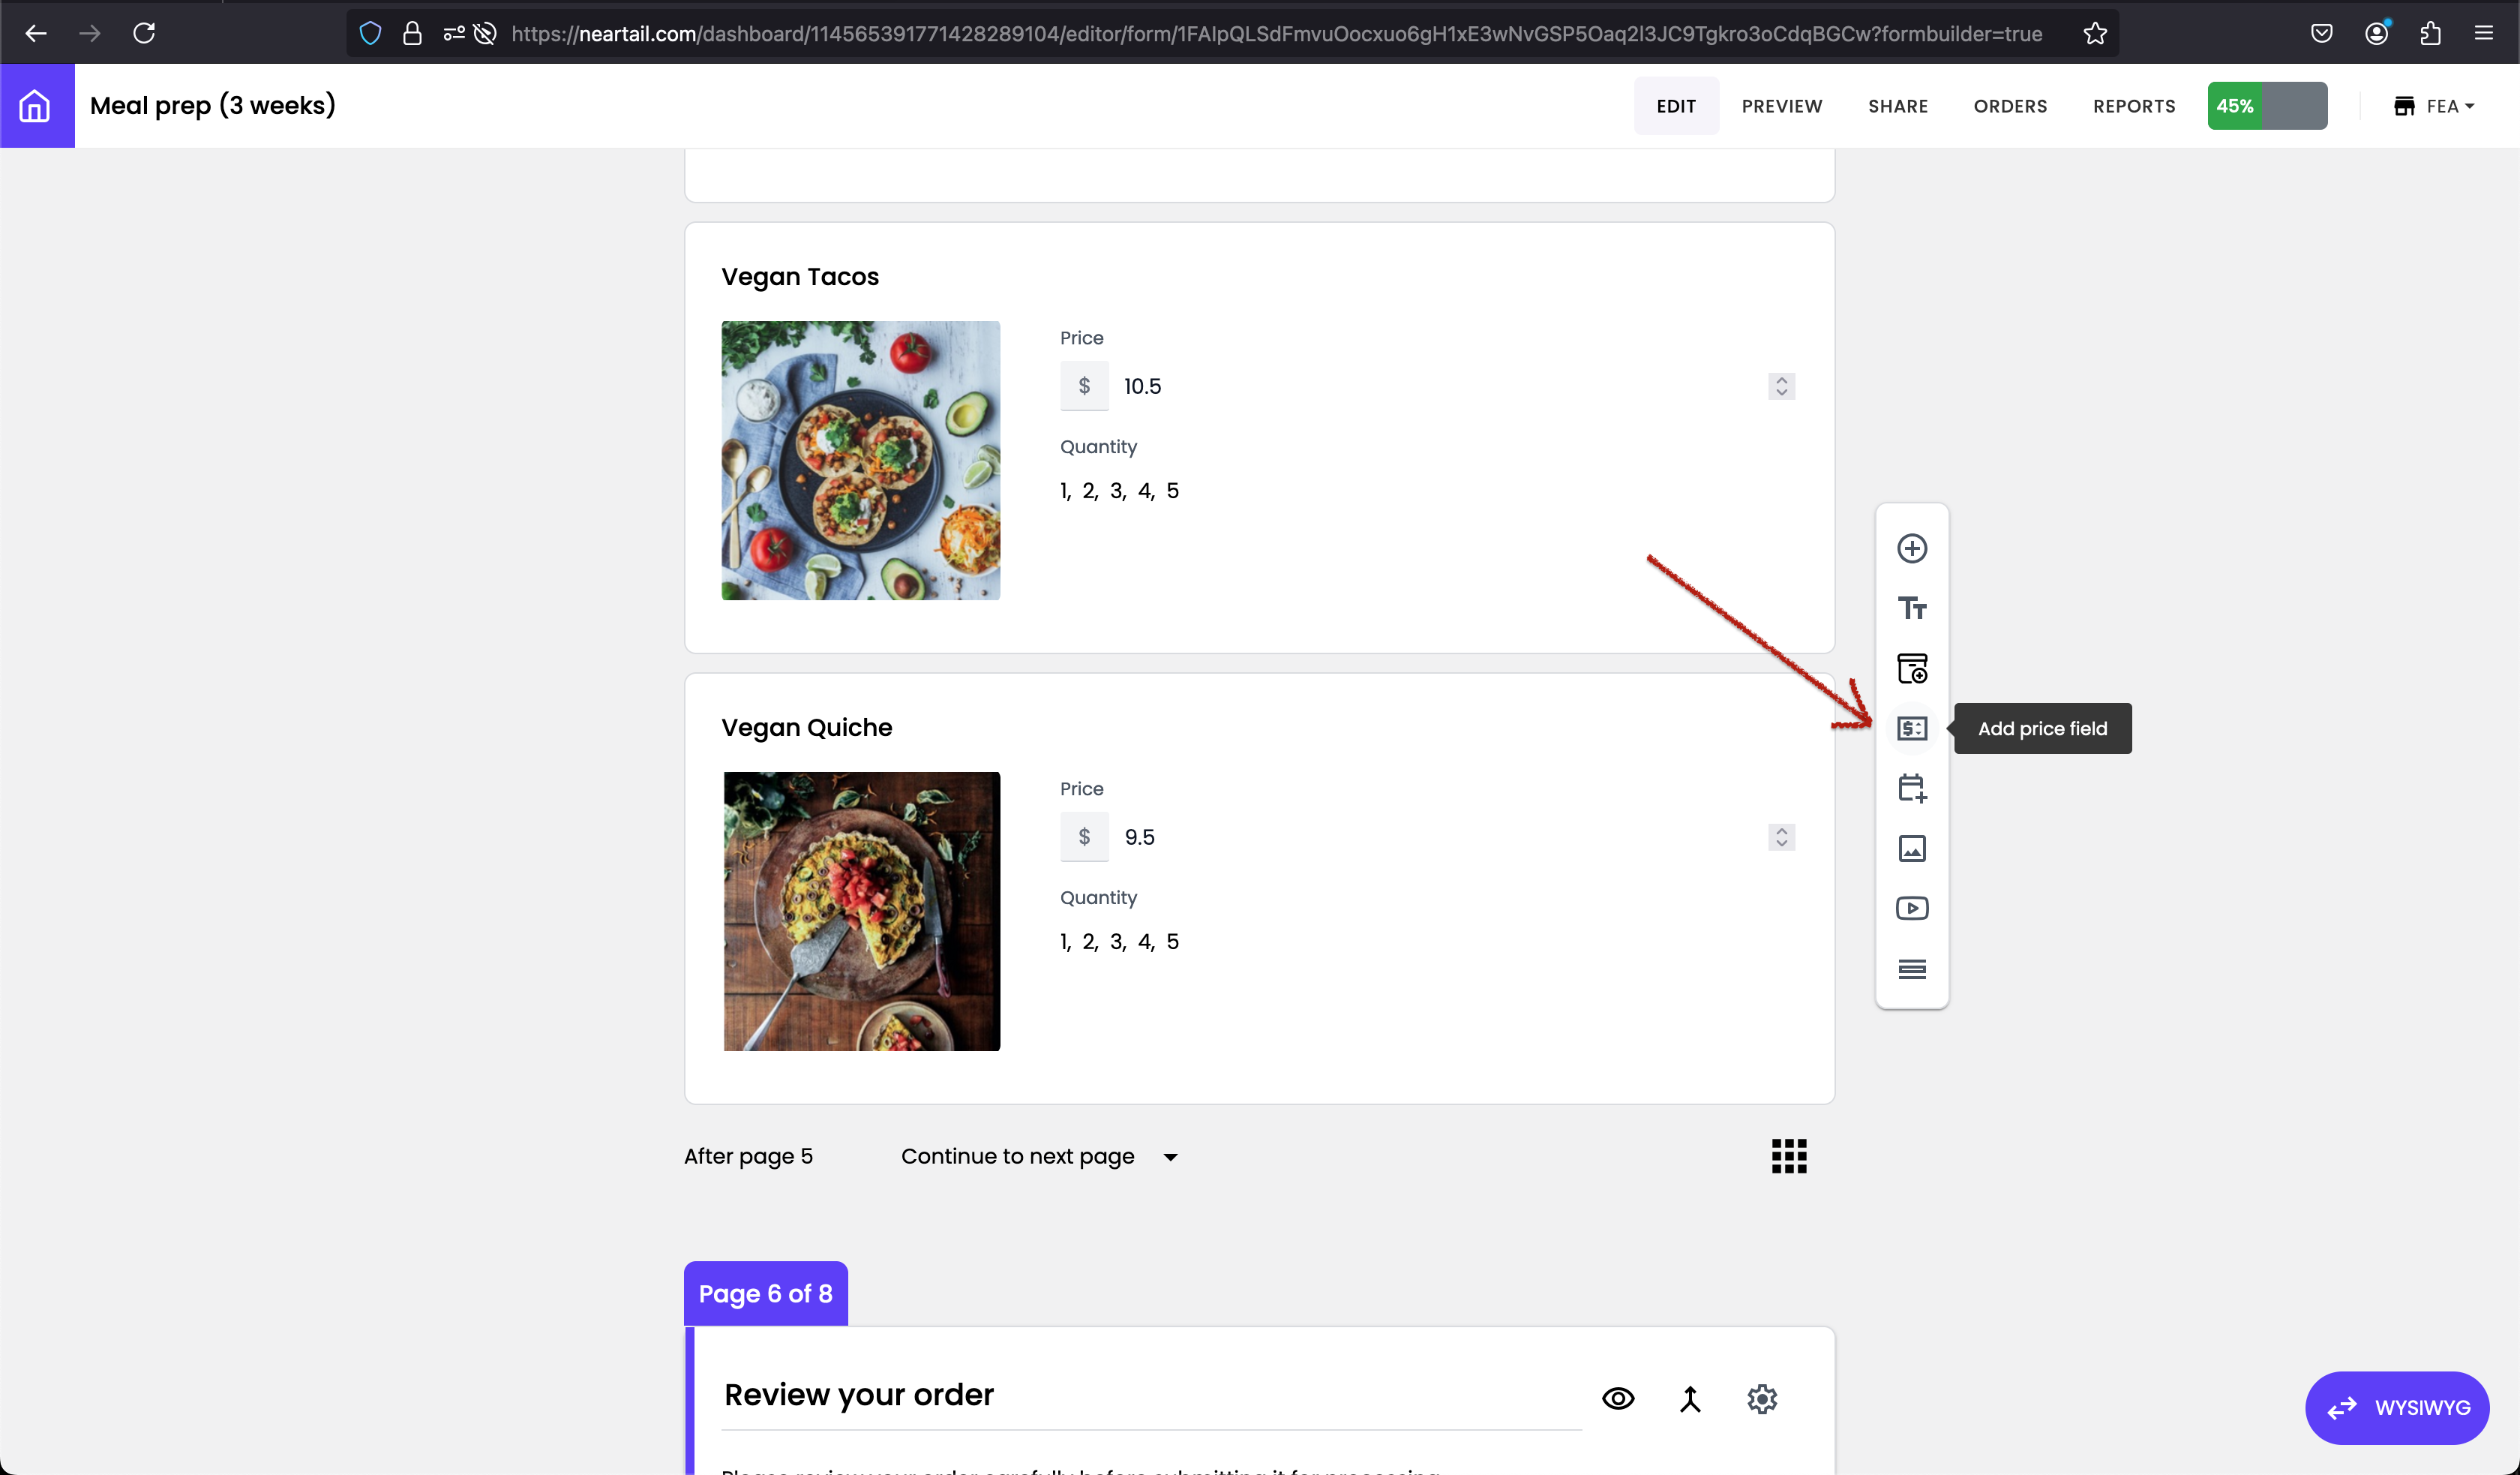The image size is (2520, 1475).
Task: Click the page grid icon after page 5
Action: tap(1788, 1156)
